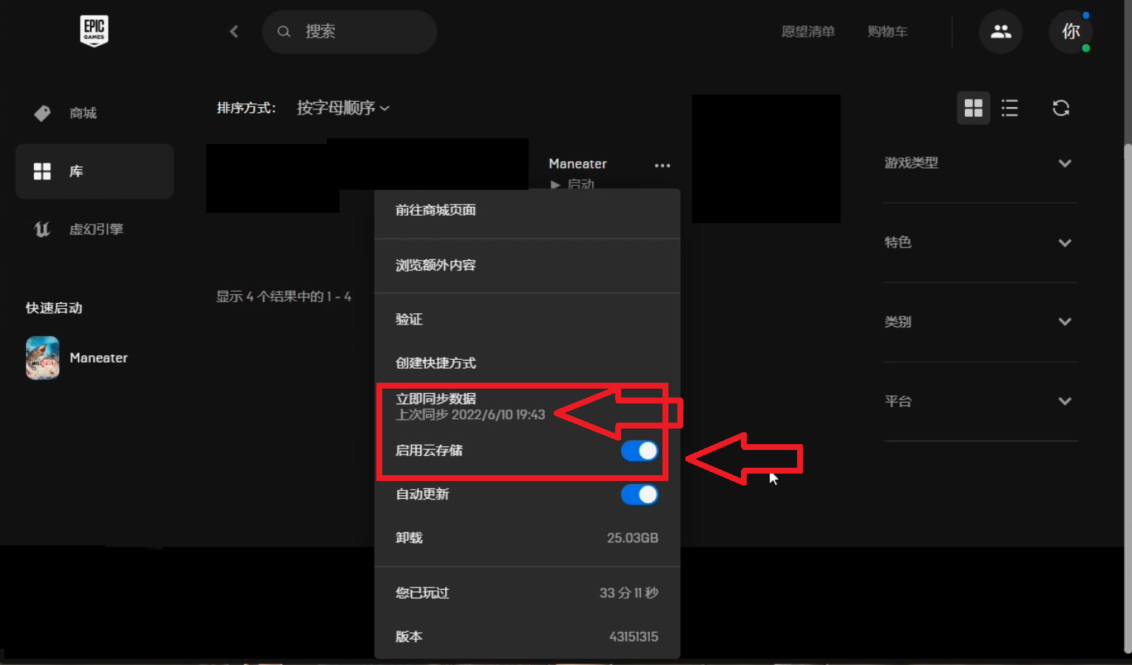Click 25.03GB size value
This screenshot has width=1132, height=665.
coord(632,538)
